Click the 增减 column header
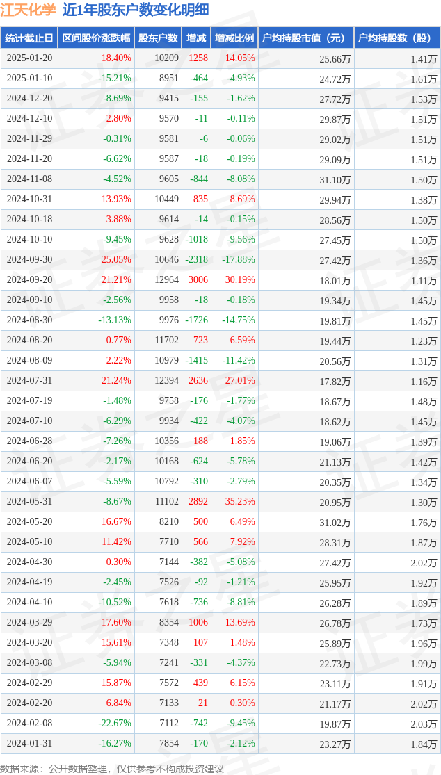 point(196,38)
